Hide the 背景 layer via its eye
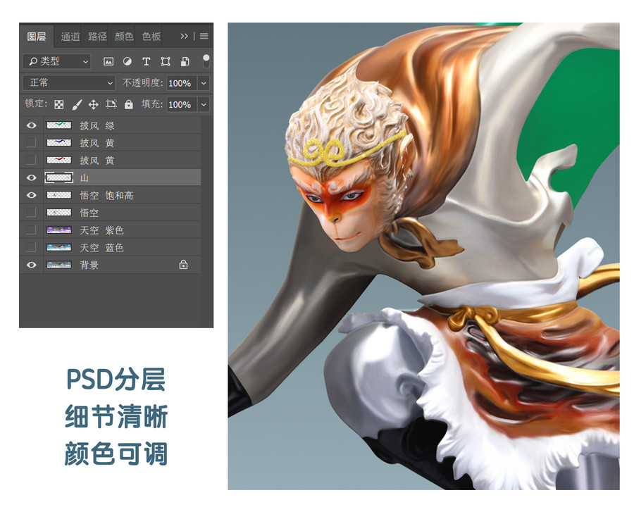Screen dimensions: 634x519 pyautogui.click(x=31, y=265)
